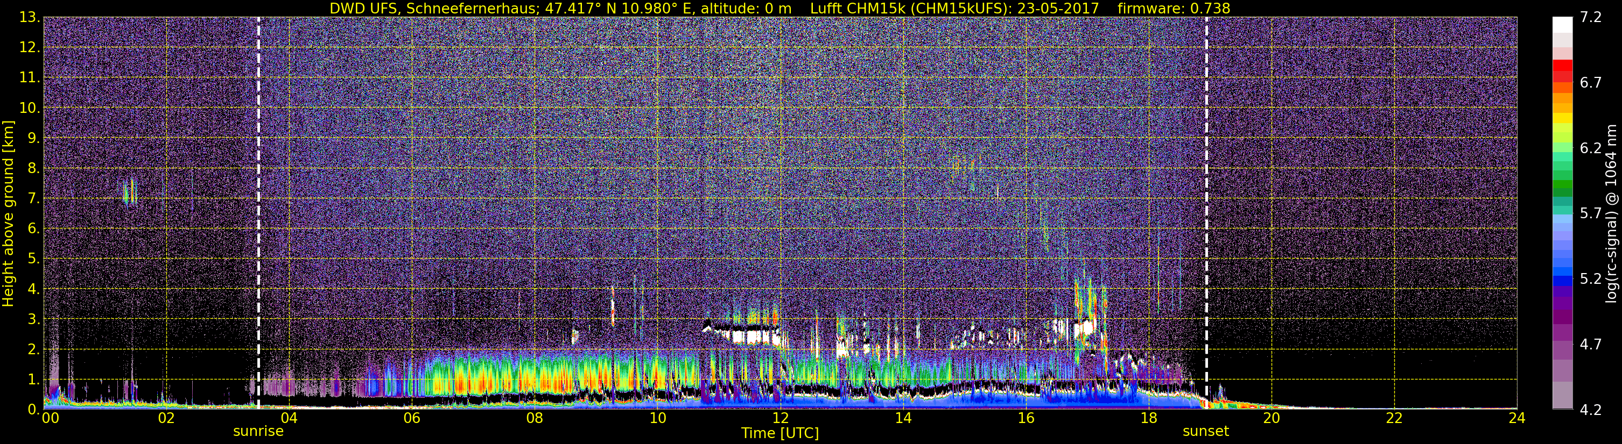Click the height axis tick "11."

click(29, 78)
